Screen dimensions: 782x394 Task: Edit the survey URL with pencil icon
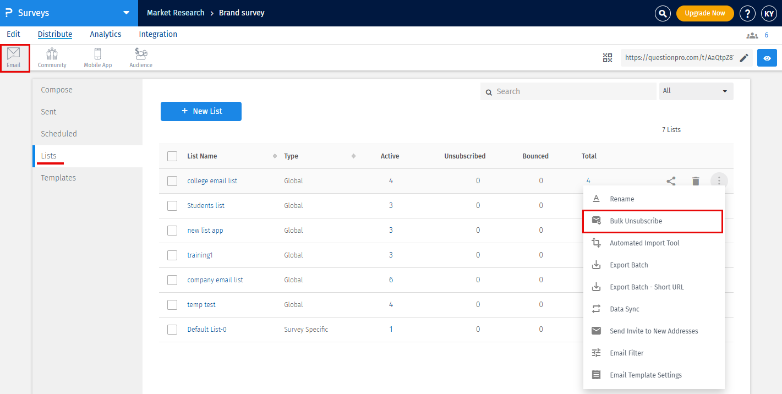[744, 58]
